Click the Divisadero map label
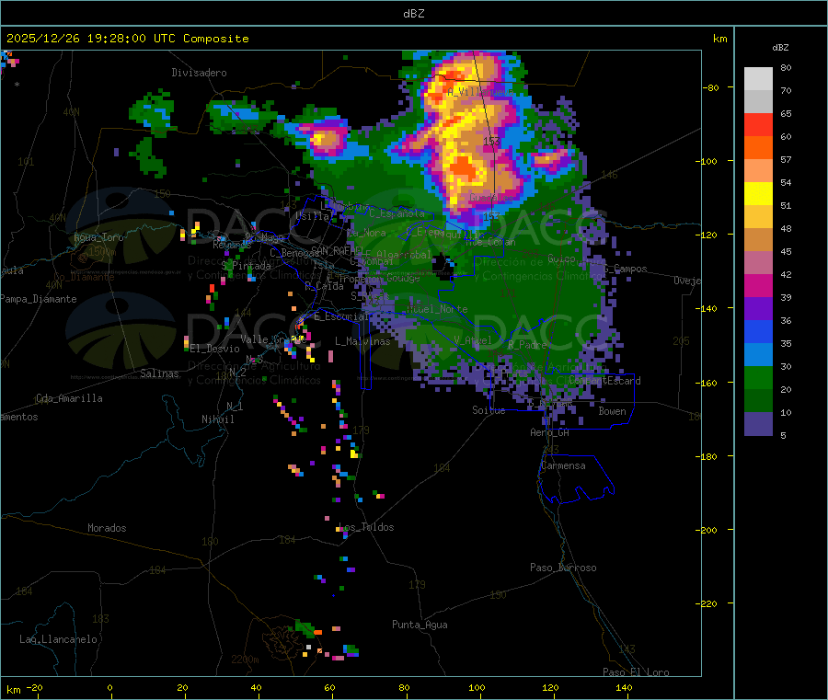The width and height of the screenshot is (828, 700). (199, 73)
